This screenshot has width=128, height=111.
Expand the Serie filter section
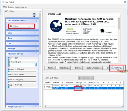click(22, 38)
